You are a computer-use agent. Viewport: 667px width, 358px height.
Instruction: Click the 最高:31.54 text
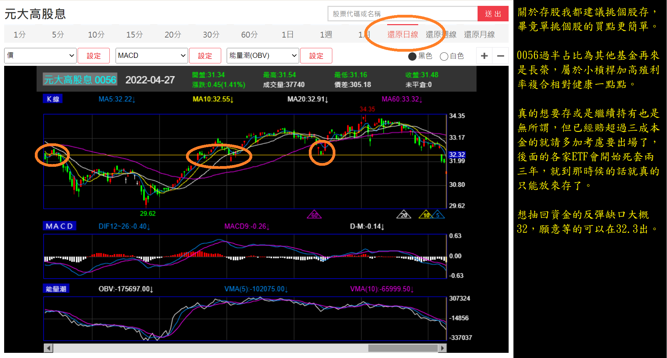[279, 75]
